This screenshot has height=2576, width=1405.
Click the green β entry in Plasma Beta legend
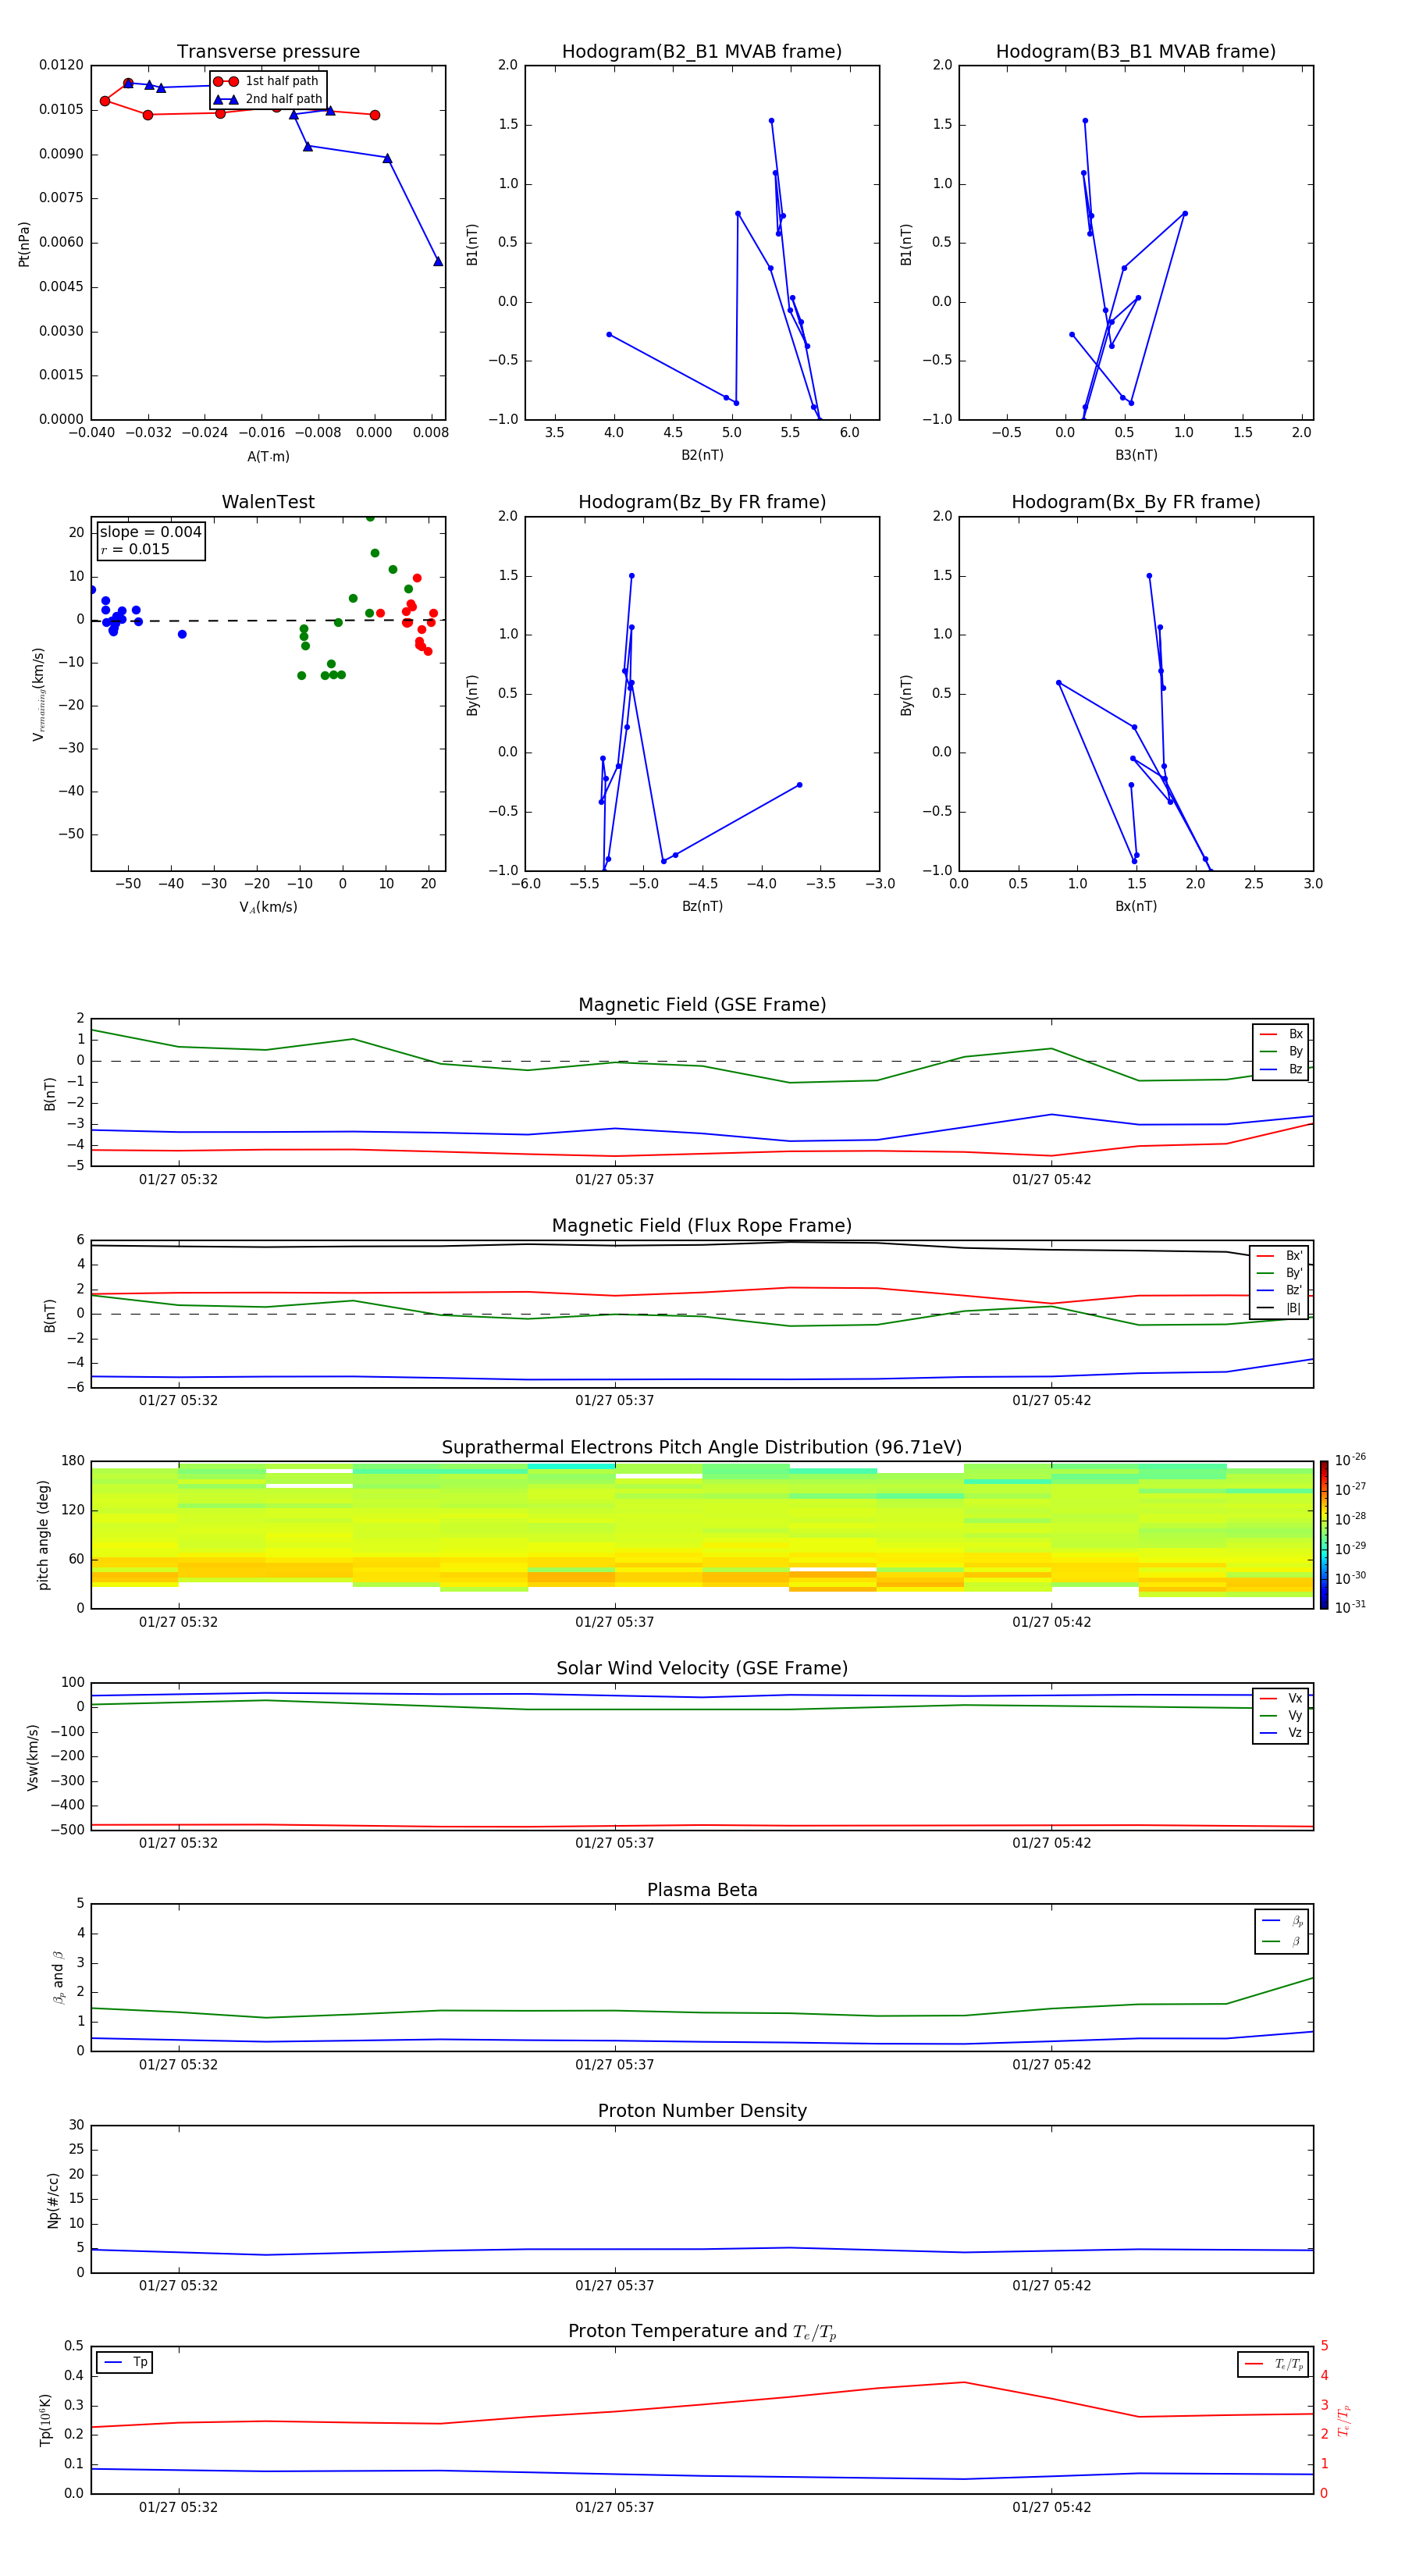1282,1941
